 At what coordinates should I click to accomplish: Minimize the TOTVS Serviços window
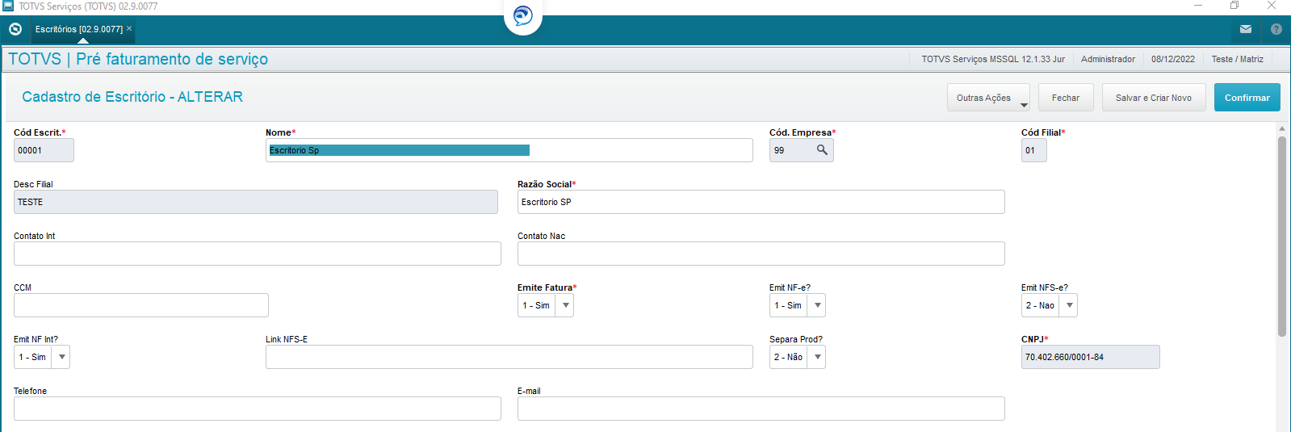click(1198, 6)
